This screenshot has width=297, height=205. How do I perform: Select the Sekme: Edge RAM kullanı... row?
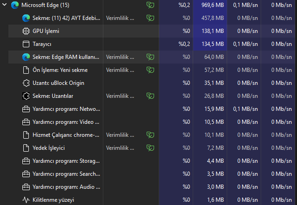[66, 57]
